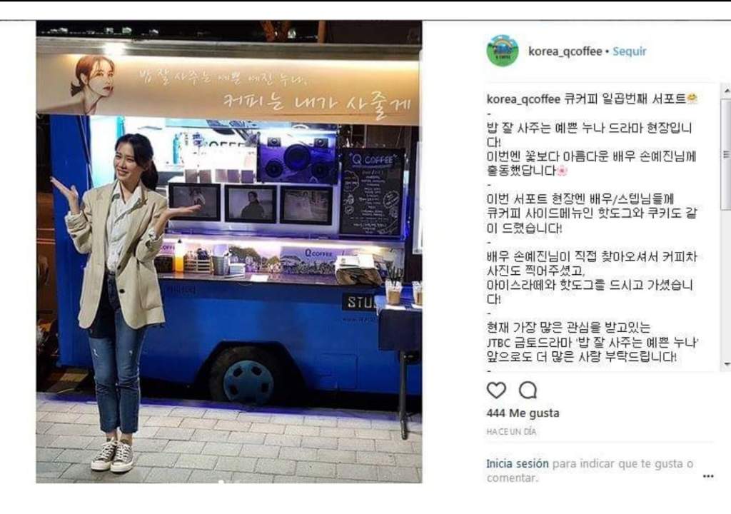Follow the account via the Seguir link

pos(630,51)
